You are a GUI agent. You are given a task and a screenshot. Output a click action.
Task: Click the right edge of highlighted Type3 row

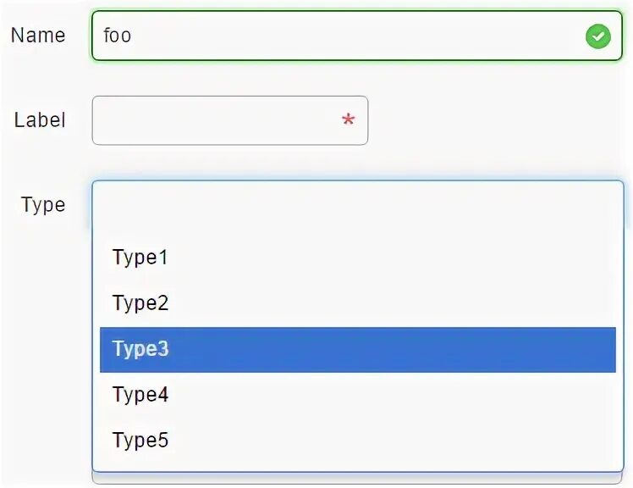click(x=601, y=349)
